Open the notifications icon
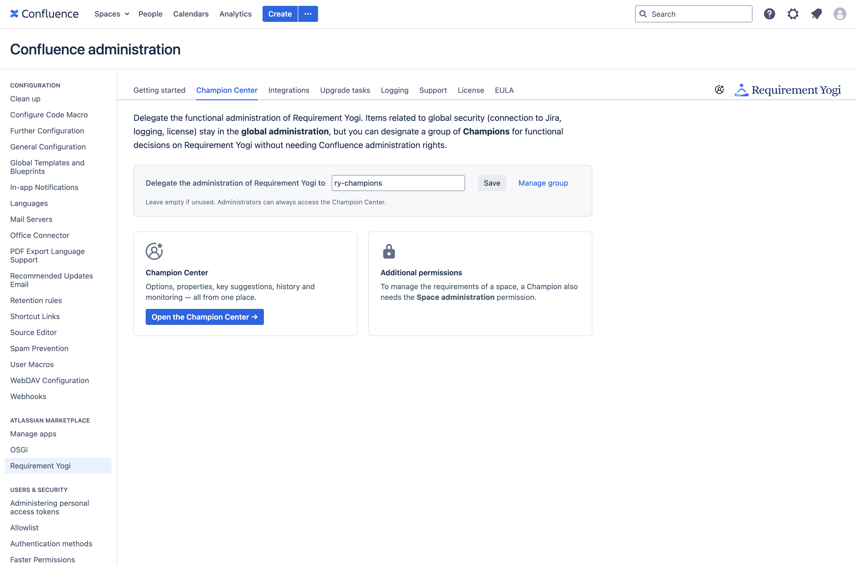The width and height of the screenshot is (856, 565). point(816,14)
